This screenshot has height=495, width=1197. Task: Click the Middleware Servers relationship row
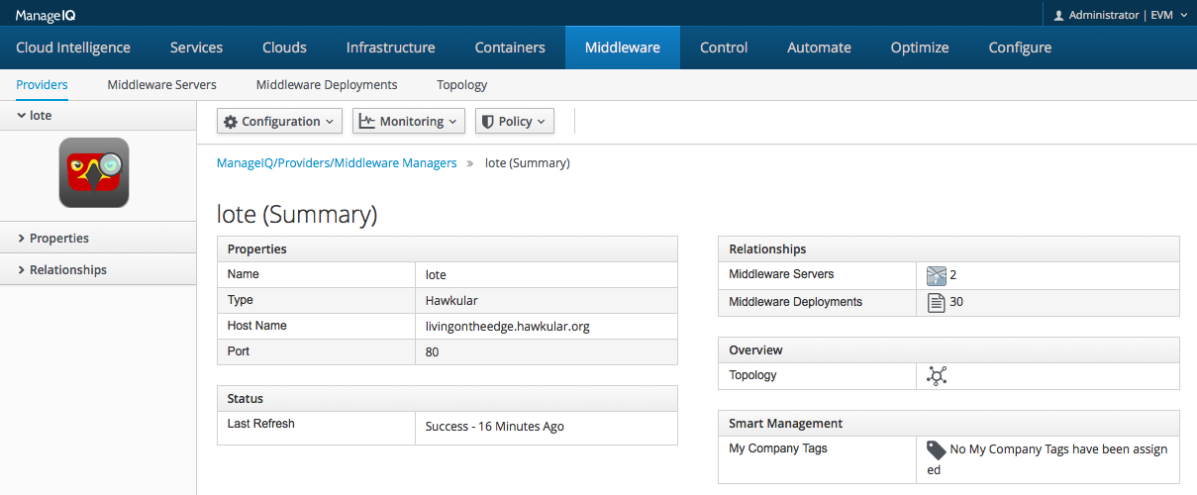click(948, 274)
